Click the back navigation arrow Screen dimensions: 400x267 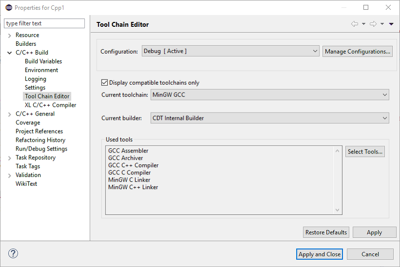coord(354,24)
